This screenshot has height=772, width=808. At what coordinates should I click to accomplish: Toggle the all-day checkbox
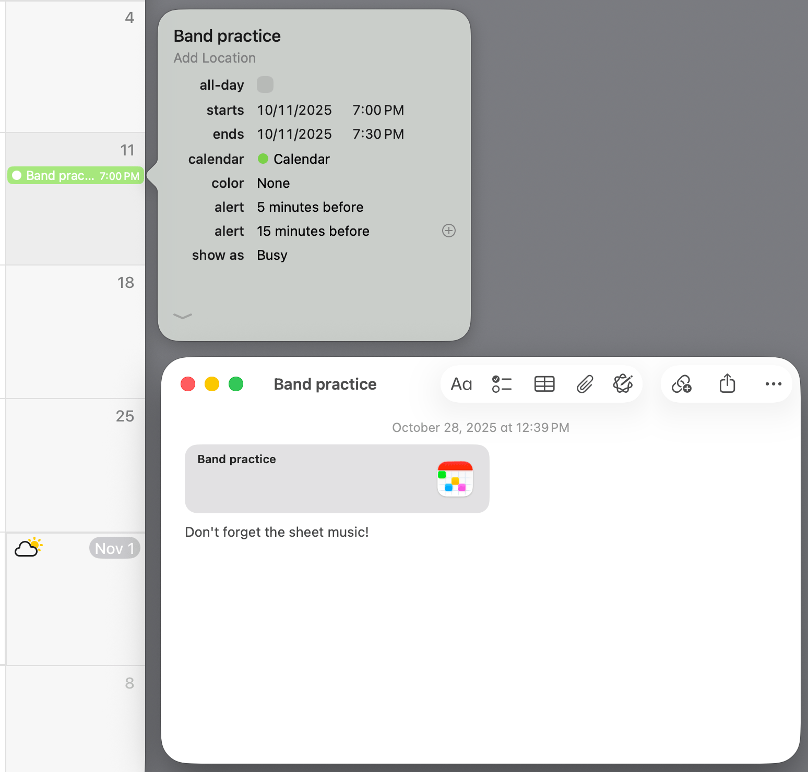[265, 85]
